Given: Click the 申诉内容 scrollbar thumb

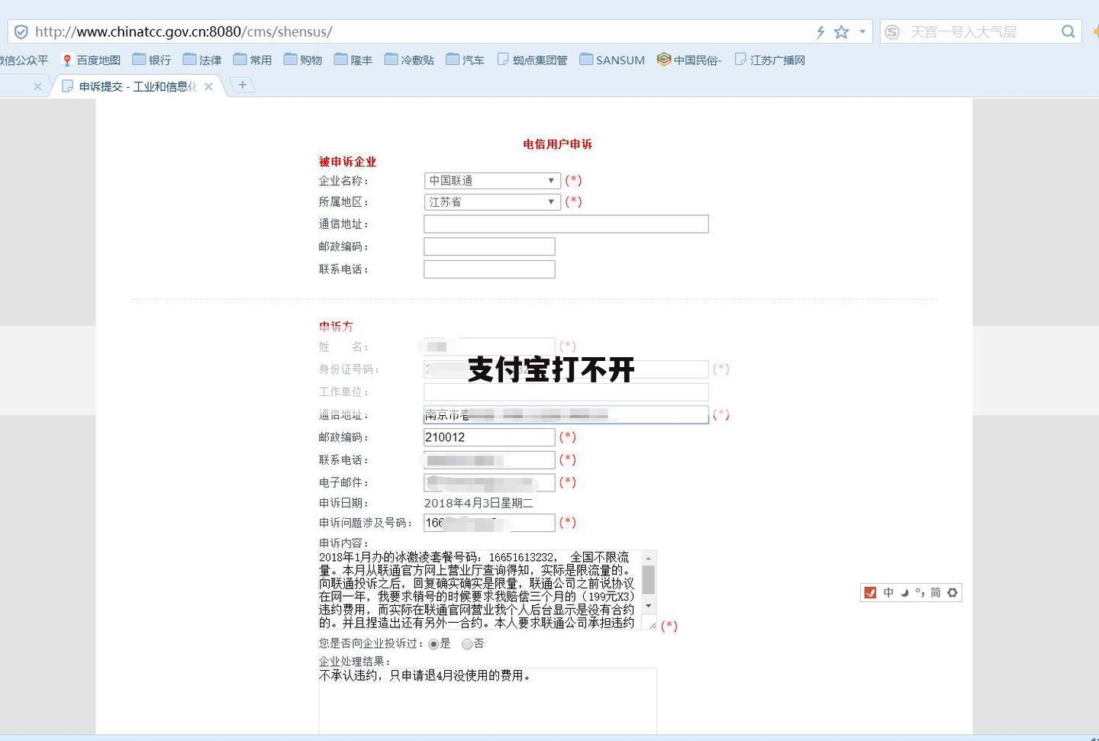Looking at the screenshot, I should tap(649, 579).
